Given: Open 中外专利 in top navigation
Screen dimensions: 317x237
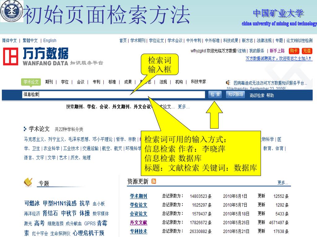Looking at the screenshot, I should (193, 40).
